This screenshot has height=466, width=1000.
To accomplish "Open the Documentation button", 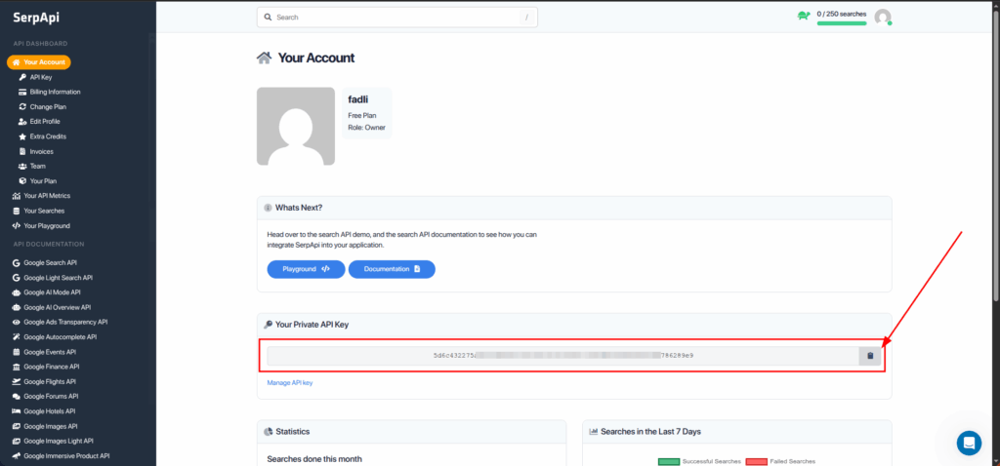I will tap(392, 269).
